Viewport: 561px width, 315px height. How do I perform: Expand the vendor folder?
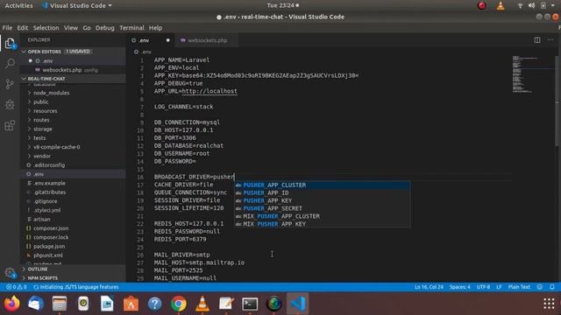click(x=42, y=156)
